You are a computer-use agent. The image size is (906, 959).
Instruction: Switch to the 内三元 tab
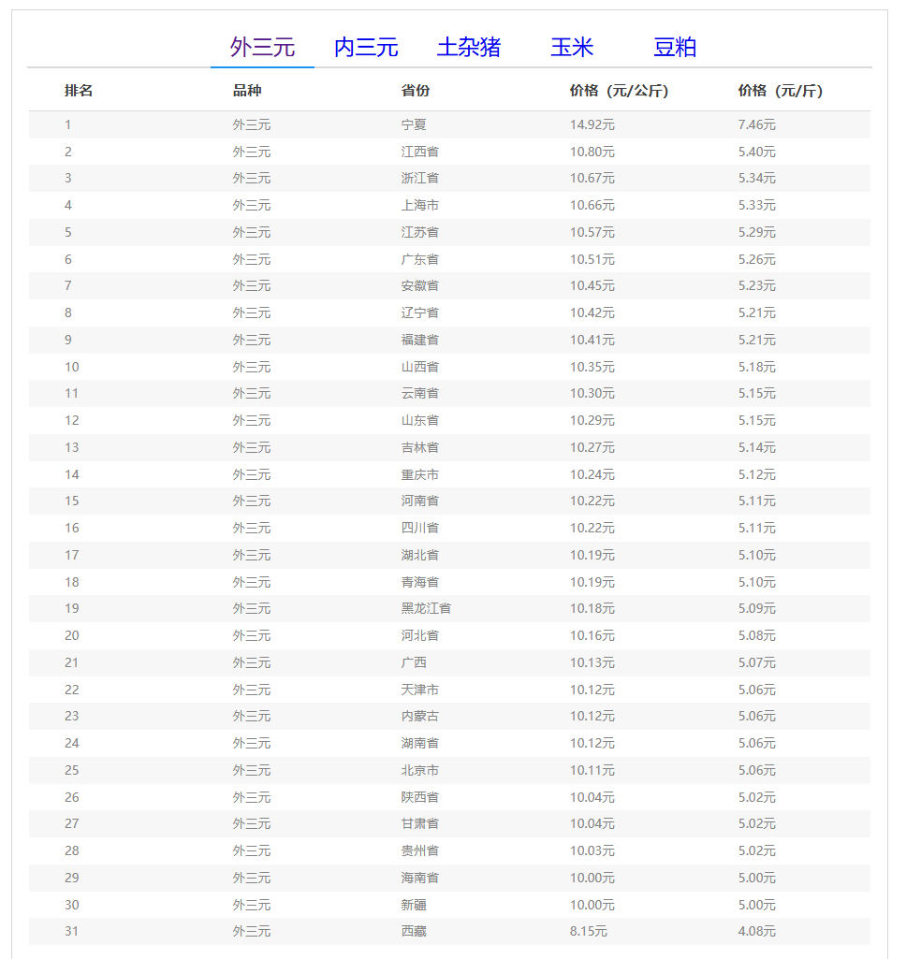pos(366,48)
